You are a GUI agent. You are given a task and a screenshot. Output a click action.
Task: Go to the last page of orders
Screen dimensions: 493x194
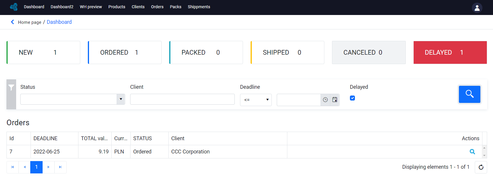[60, 167]
